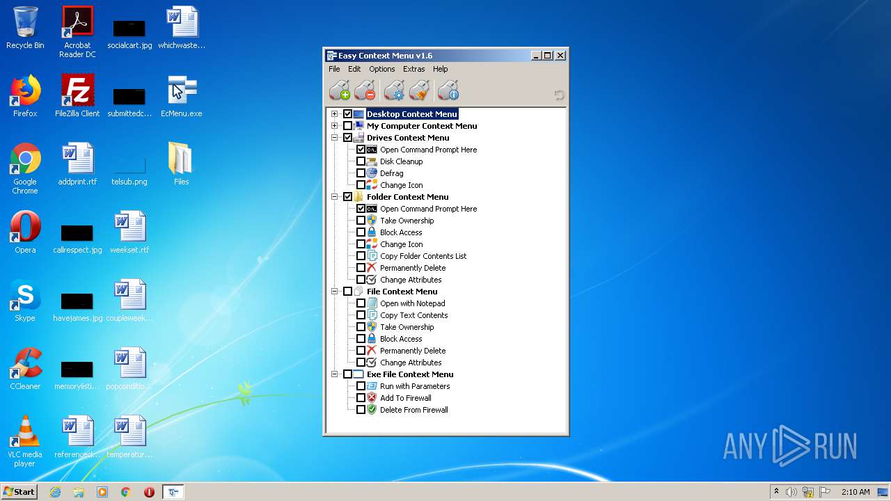Image resolution: width=891 pixels, height=501 pixels.
Task: Check Delete From Firewall checkbox
Action: (x=361, y=410)
